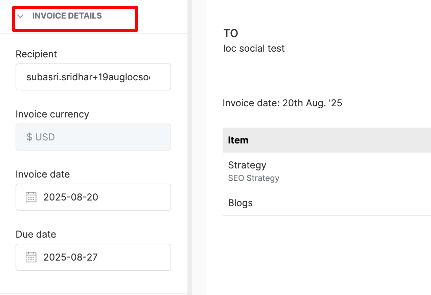Select the Blogs line item row
The width and height of the screenshot is (431, 295).
(240, 203)
